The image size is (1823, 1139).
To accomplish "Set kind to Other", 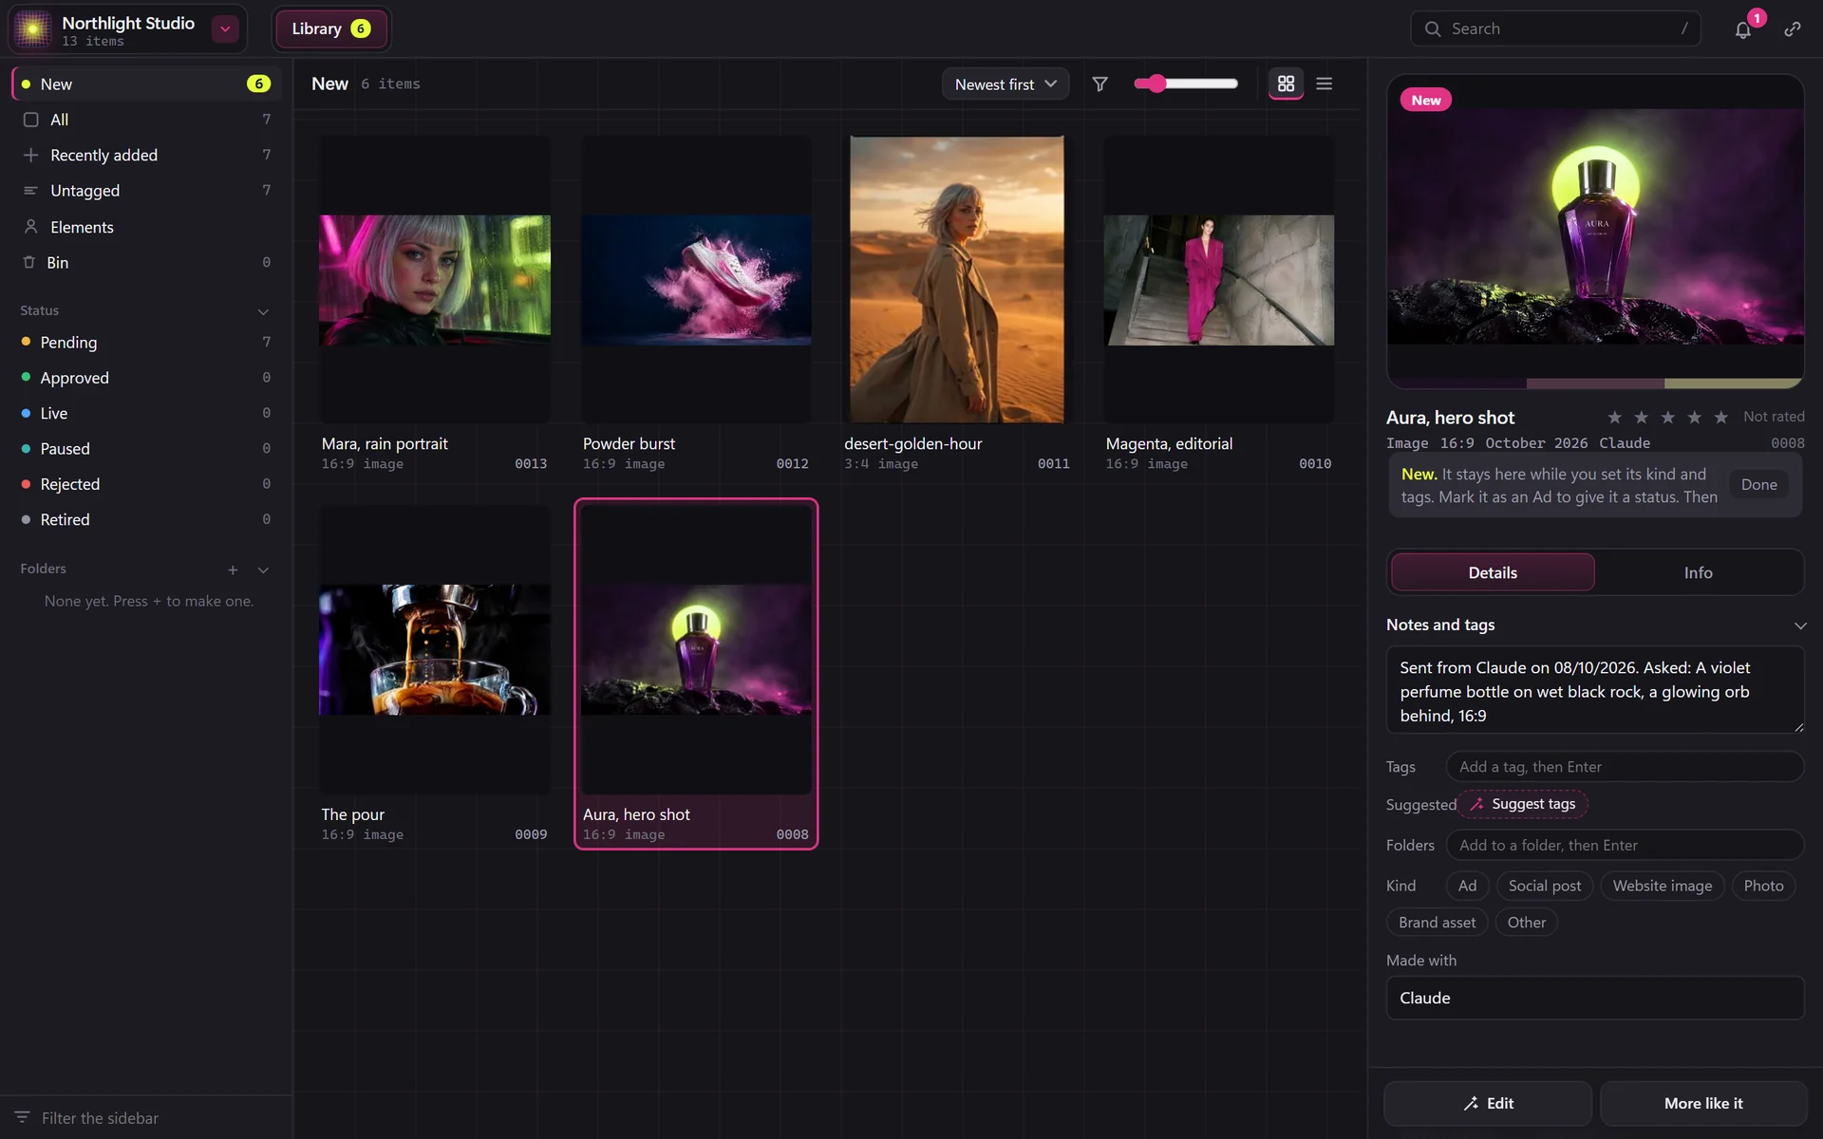I will (1526, 923).
